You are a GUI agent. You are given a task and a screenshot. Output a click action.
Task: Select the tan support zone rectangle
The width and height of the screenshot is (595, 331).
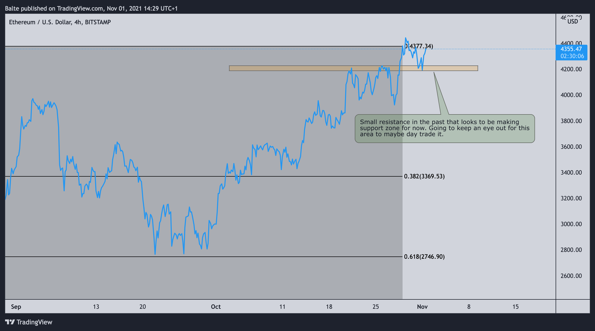point(353,68)
